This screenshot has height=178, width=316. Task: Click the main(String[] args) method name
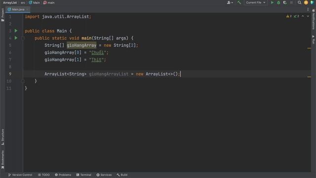coord(86,38)
